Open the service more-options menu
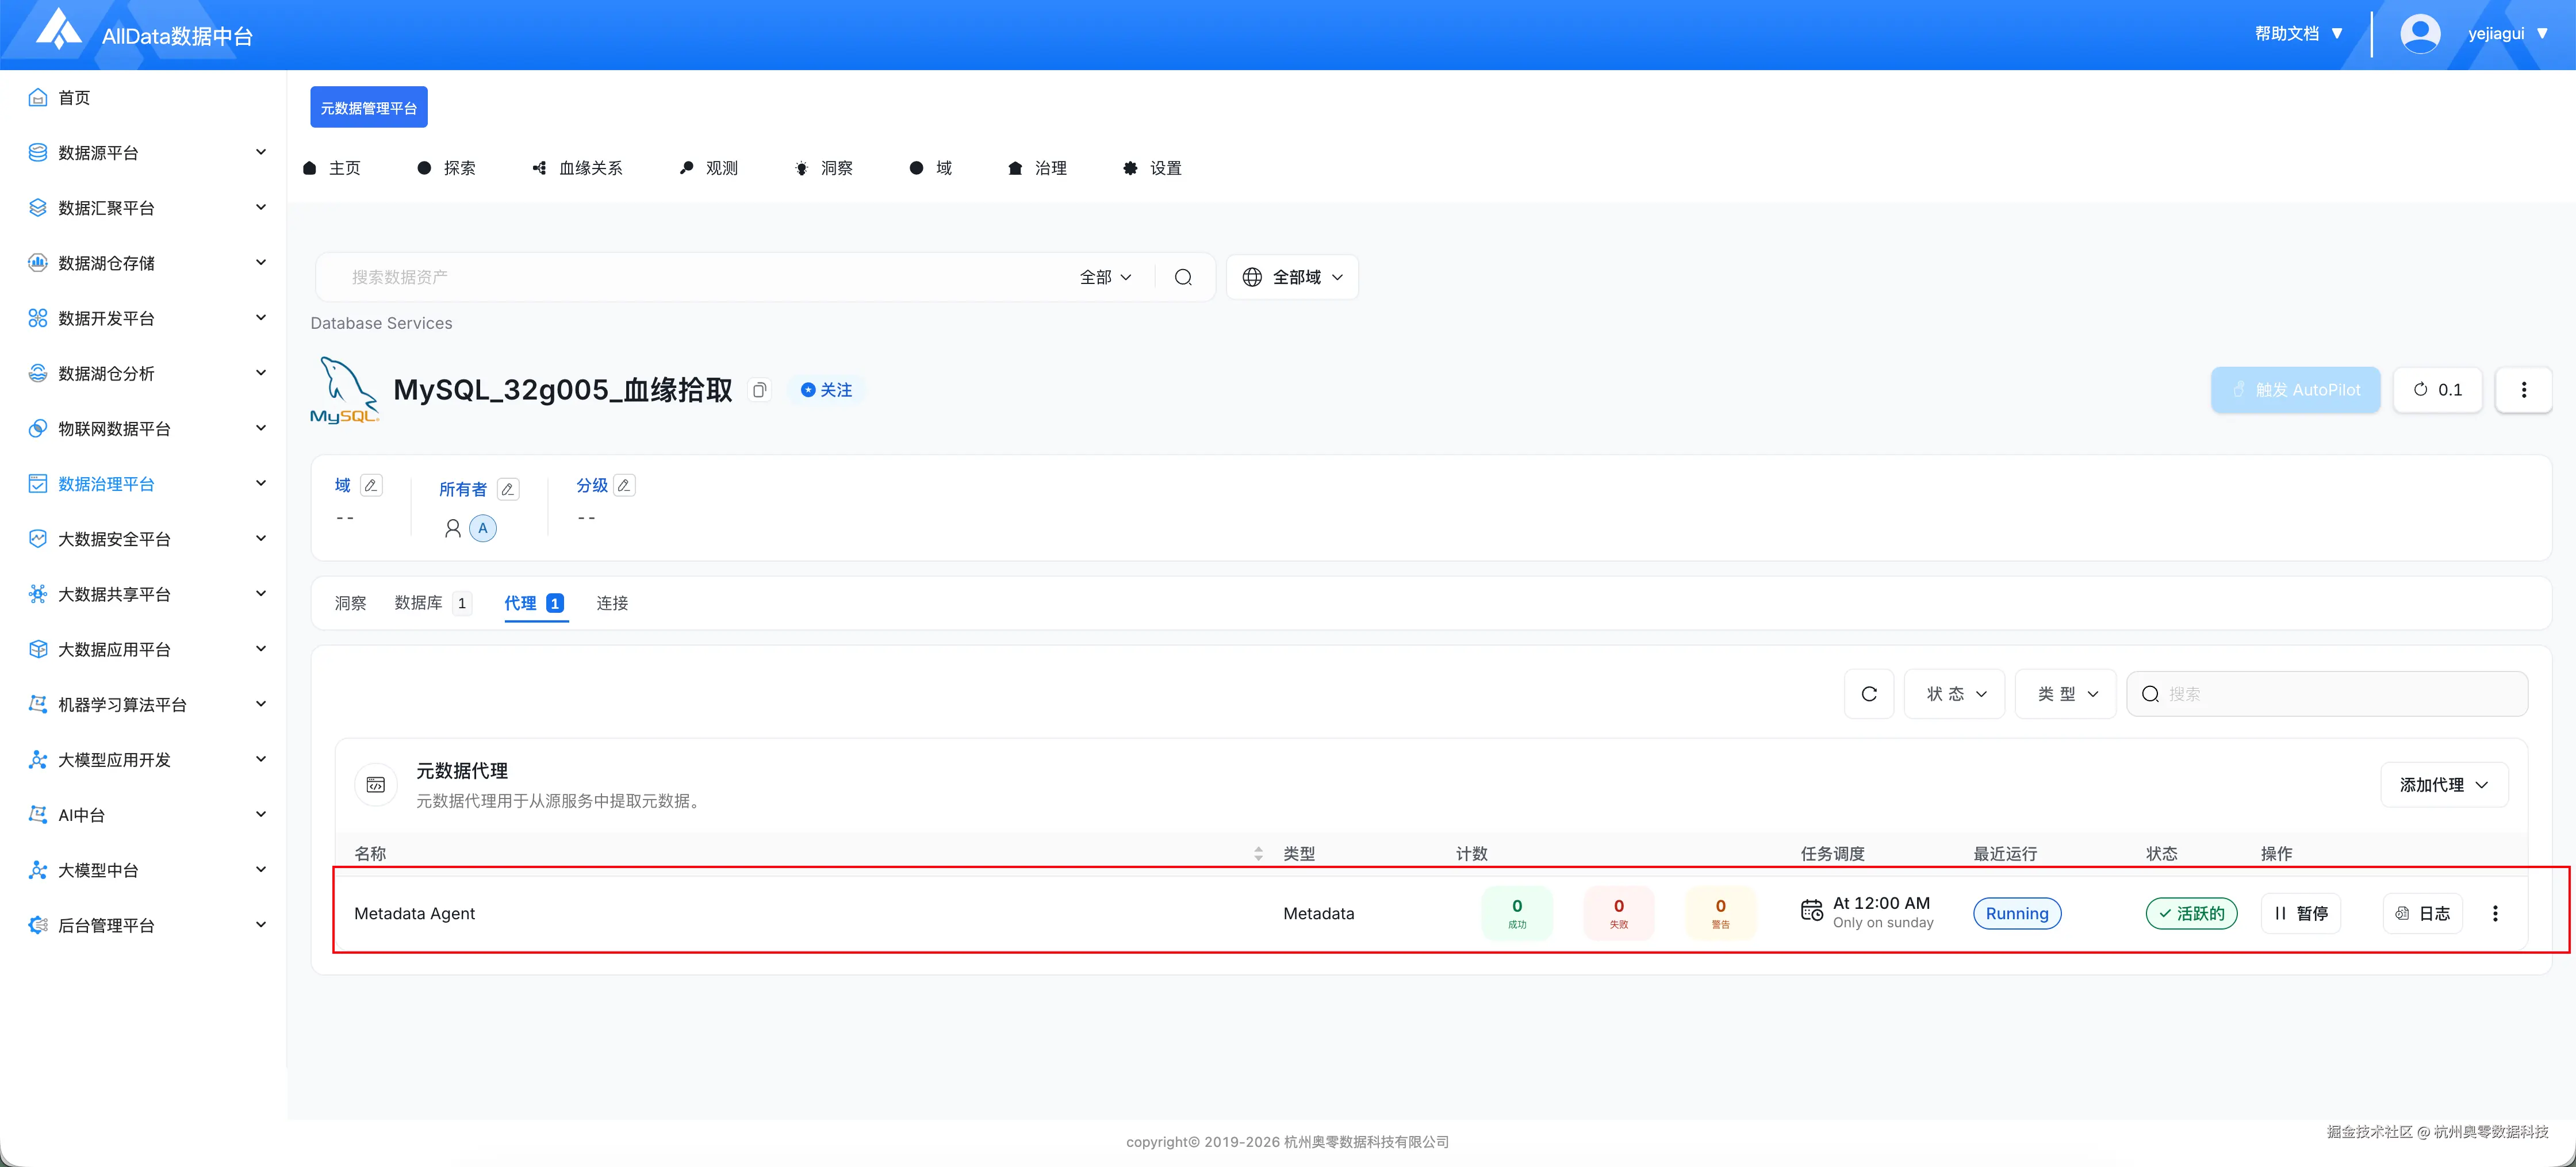The height and width of the screenshot is (1167, 2576). tap(2523, 390)
